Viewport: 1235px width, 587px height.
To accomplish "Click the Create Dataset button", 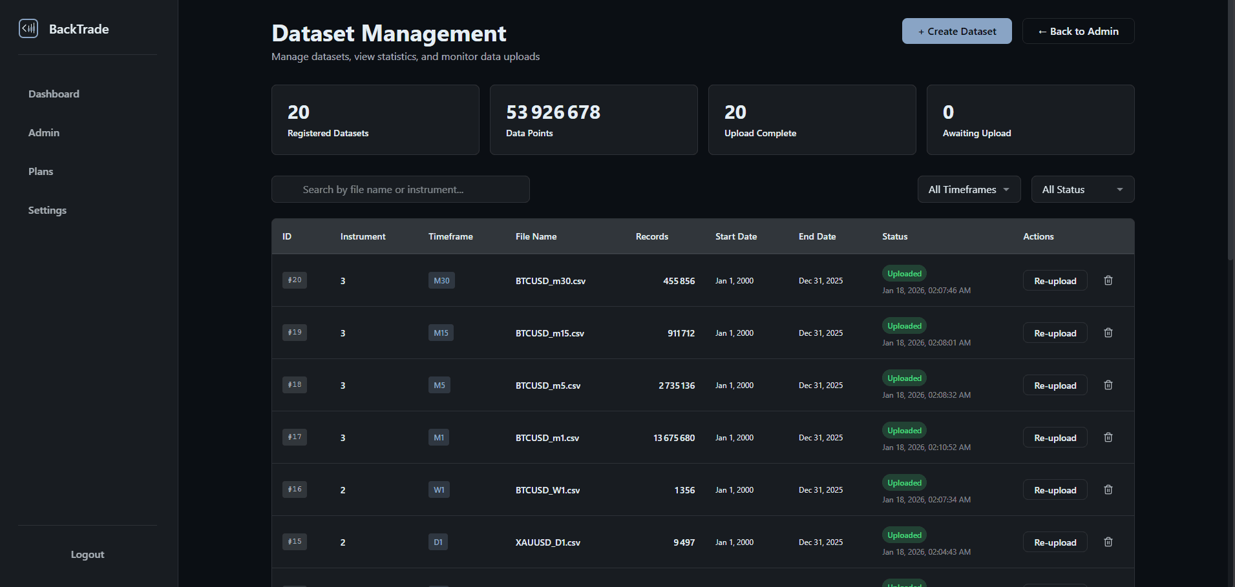I will click(x=956, y=31).
